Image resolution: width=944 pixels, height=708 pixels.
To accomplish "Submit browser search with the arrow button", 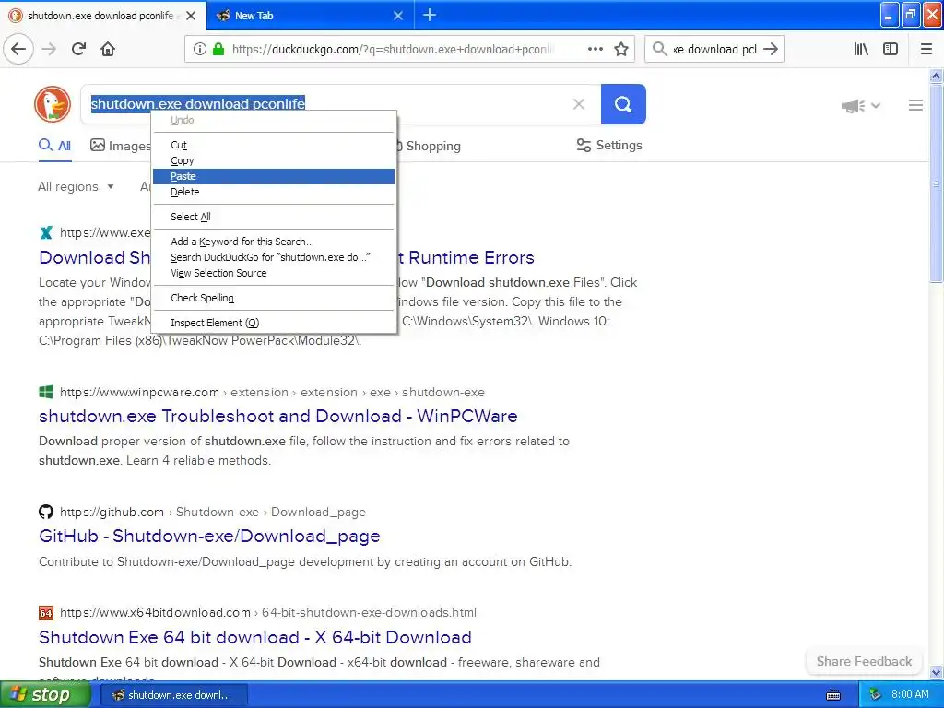I will (x=771, y=49).
